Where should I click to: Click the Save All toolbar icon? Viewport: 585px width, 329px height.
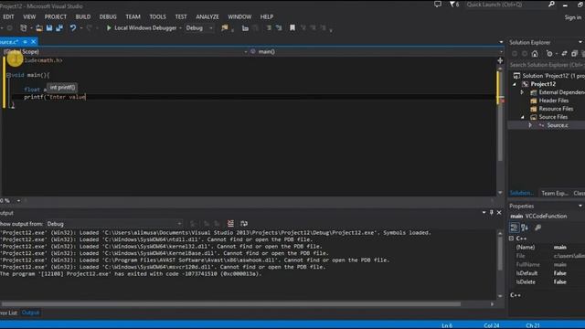tap(59, 28)
